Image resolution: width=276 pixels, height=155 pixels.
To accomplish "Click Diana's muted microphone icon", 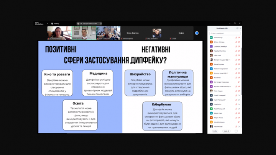I will pyautogui.click(x=236, y=38).
